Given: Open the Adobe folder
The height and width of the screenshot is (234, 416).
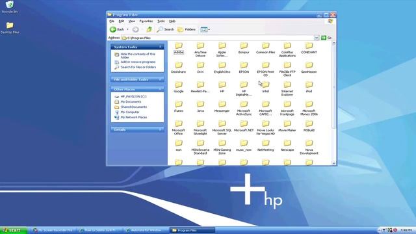Looking at the screenshot, I should click(x=179, y=48).
